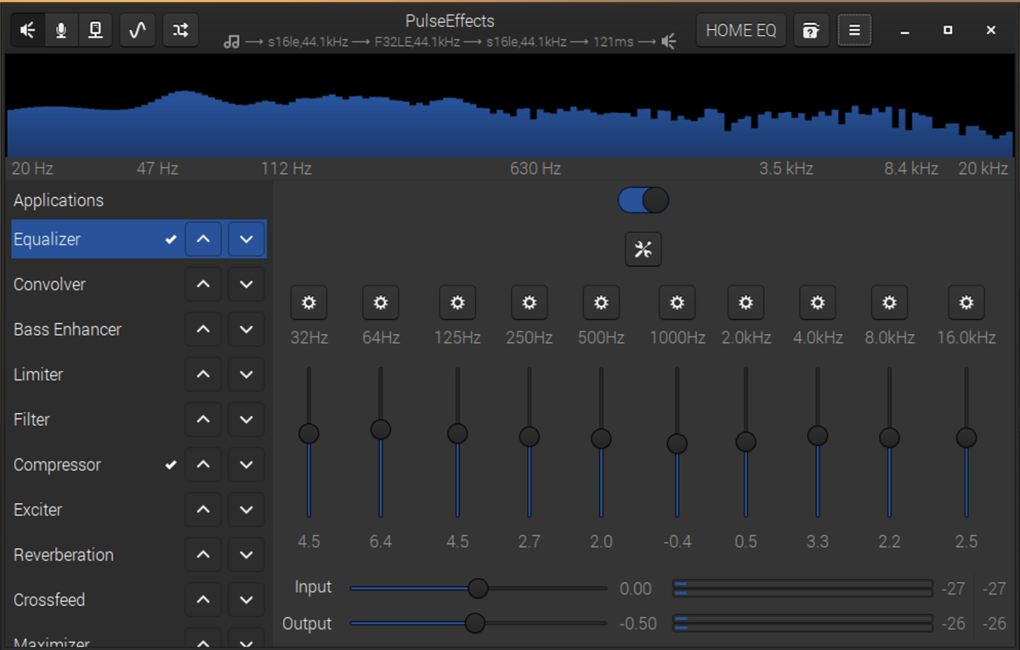This screenshot has width=1020, height=650.
Task: Move Compressor up in the order
Action: [203, 465]
